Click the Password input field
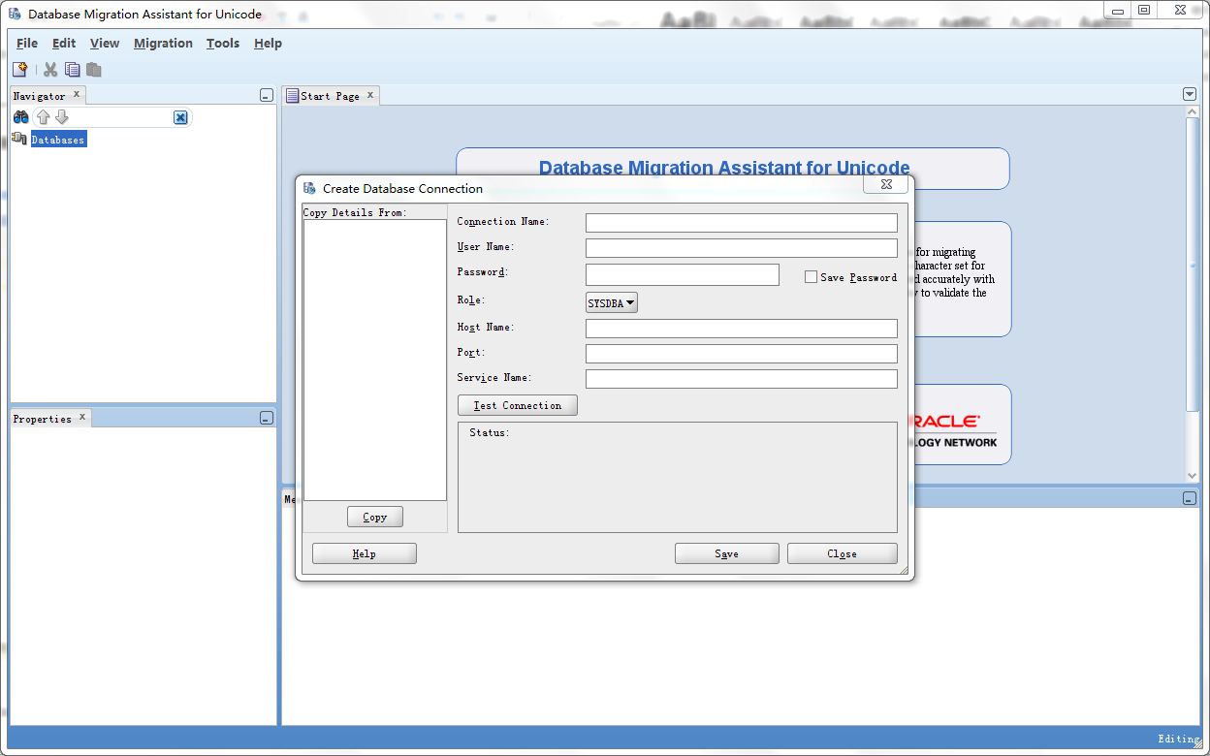This screenshot has height=756, width=1210. [x=683, y=275]
